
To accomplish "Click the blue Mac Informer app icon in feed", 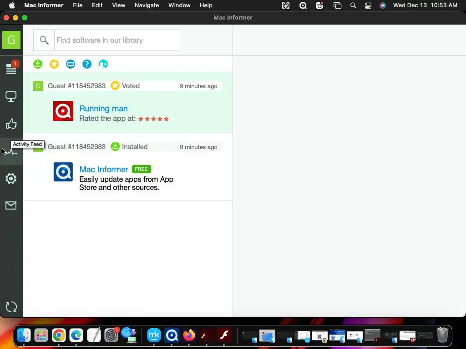I will pyautogui.click(x=63, y=171).
